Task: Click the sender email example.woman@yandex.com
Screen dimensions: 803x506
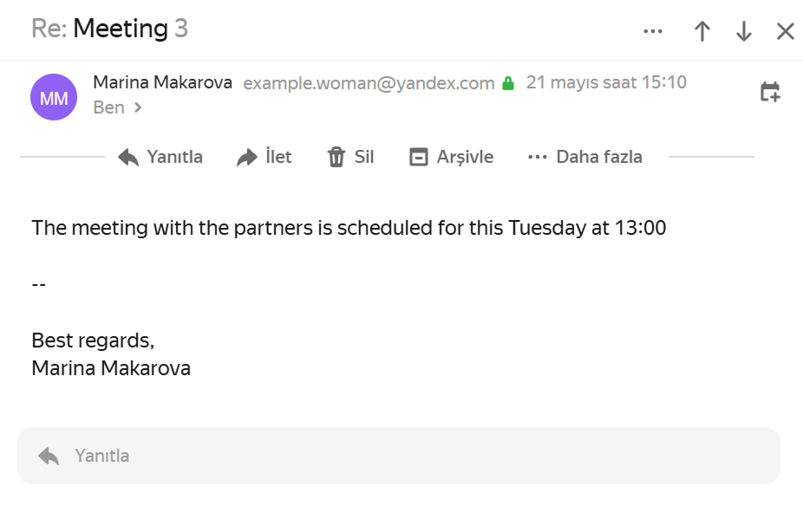Action: 369,83
